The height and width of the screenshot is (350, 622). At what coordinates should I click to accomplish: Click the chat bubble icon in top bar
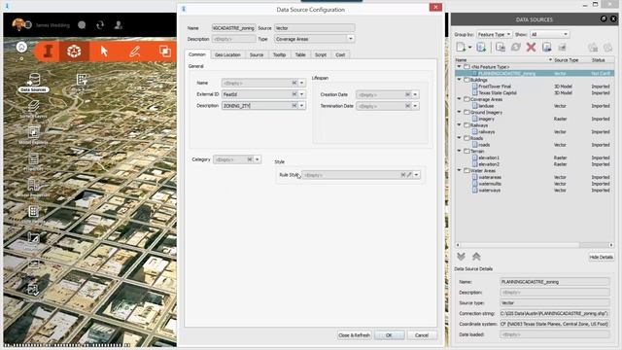point(82,25)
